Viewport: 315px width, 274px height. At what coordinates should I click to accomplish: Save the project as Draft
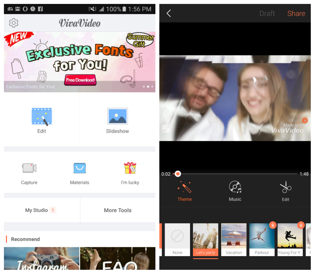(267, 13)
